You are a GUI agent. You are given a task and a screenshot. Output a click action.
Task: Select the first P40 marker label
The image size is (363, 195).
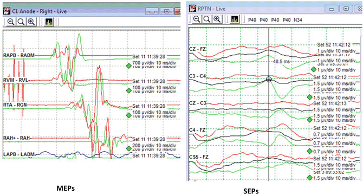(x=252, y=20)
